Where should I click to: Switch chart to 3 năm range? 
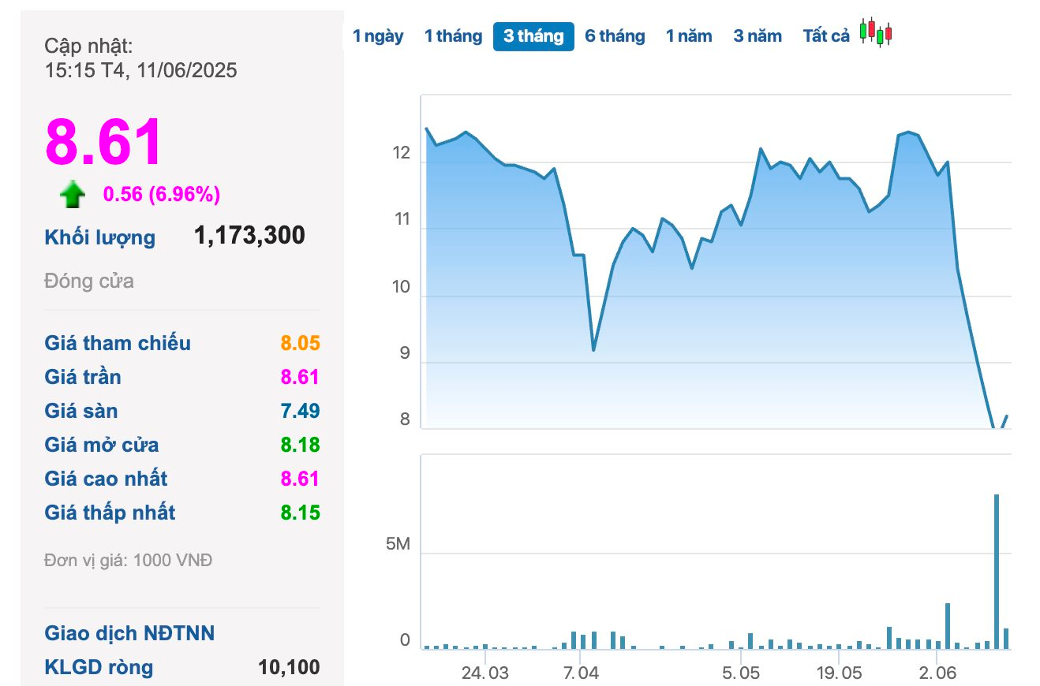point(758,36)
